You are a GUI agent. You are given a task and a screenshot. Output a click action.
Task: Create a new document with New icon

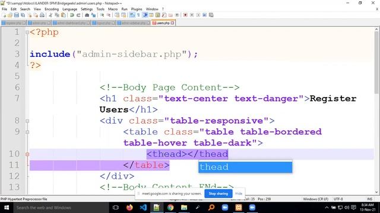coord(4,15)
